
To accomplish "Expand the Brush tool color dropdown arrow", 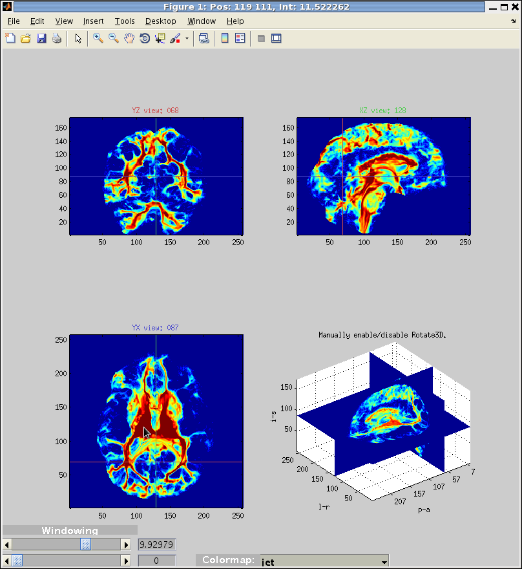I will 187,38.
